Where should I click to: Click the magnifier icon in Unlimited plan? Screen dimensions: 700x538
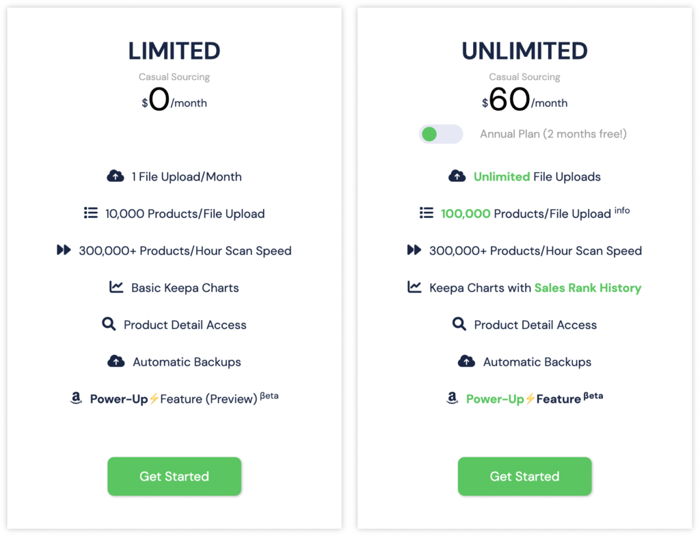click(459, 324)
